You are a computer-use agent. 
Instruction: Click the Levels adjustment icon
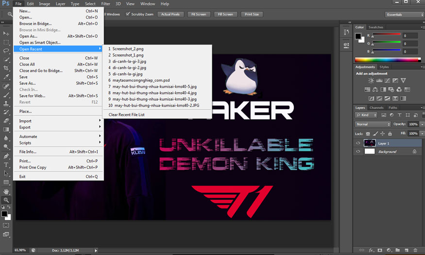[379, 80]
